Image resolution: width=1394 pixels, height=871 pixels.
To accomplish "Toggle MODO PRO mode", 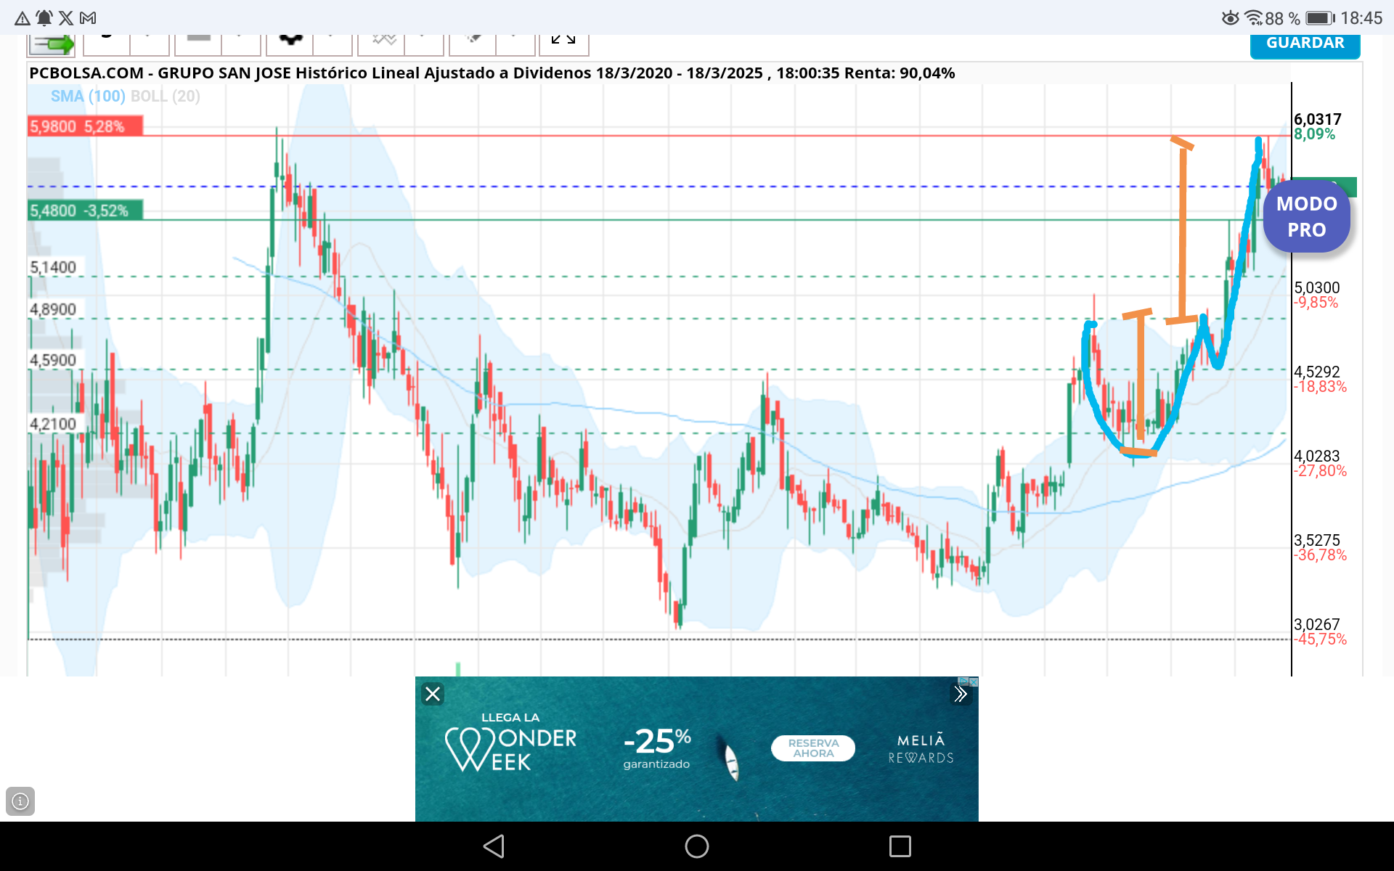I will pos(1306,216).
